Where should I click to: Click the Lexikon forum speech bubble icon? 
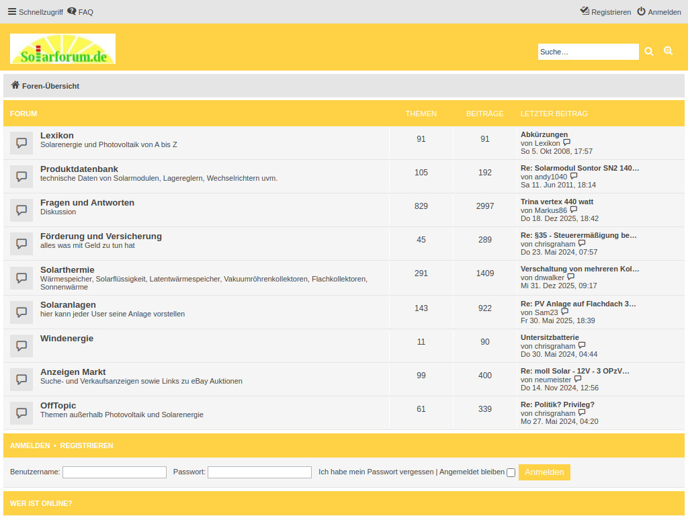click(21, 142)
